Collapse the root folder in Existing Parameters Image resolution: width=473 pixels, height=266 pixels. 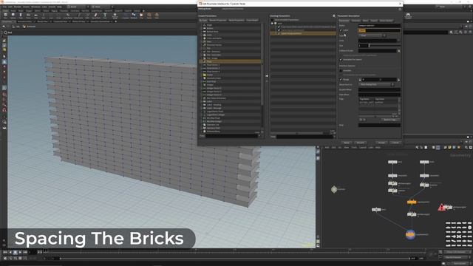[273, 23]
